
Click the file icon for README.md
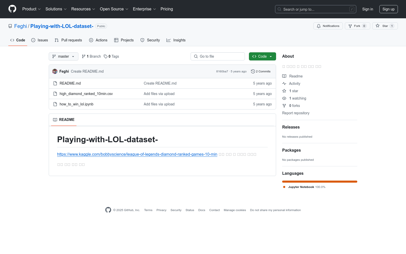point(55,83)
